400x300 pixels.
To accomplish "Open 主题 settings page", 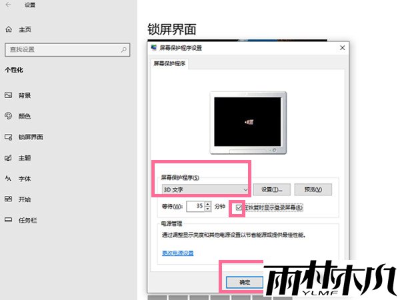I will 25,158.
